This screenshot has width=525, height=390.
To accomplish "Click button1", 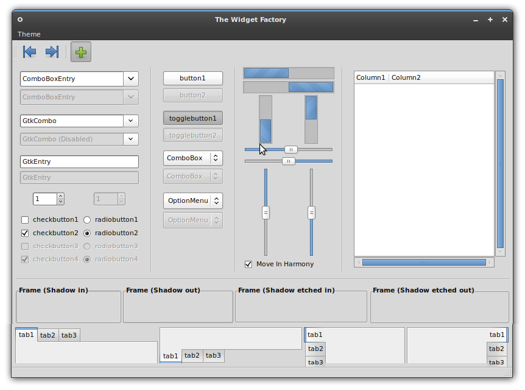I will pyautogui.click(x=193, y=78).
